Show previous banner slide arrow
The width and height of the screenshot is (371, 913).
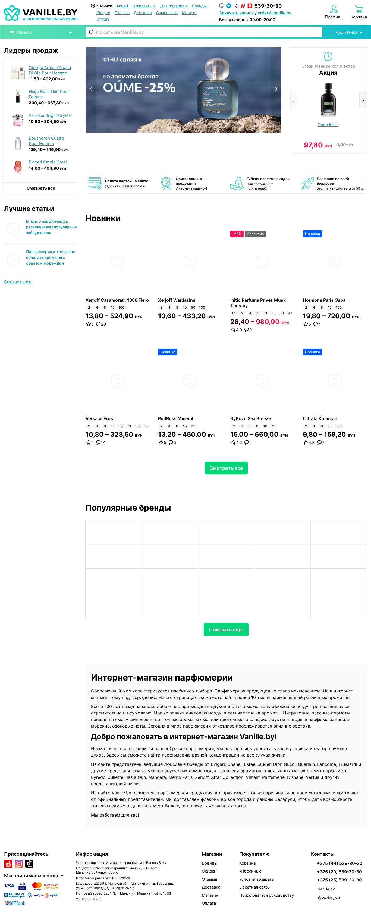(91, 89)
